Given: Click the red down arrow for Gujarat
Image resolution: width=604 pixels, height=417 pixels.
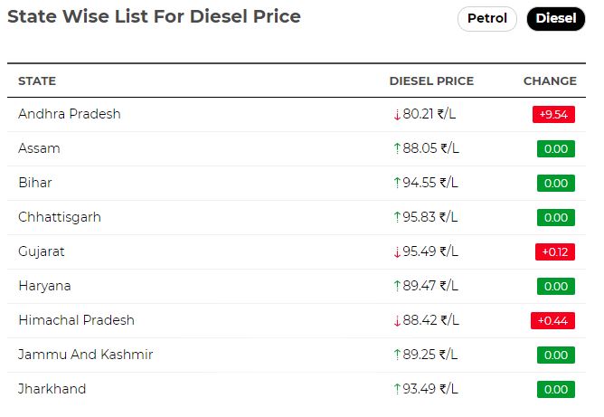Looking at the screenshot, I should tap(397, 251).
